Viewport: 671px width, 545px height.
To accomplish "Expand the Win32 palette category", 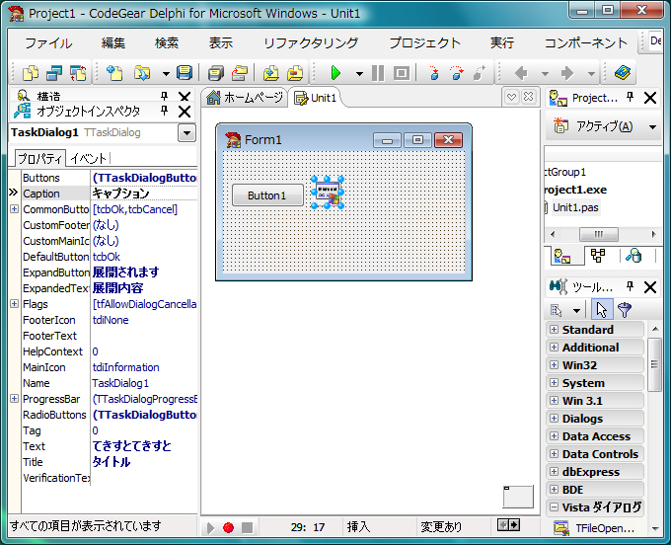I will tap(554, 364).
